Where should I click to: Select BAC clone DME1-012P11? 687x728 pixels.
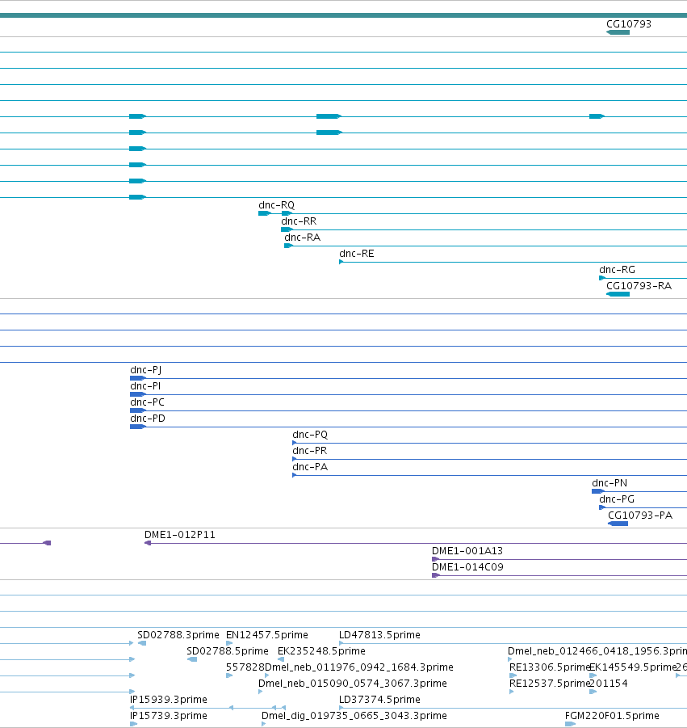pyautogui.click(x=180, y=536)
